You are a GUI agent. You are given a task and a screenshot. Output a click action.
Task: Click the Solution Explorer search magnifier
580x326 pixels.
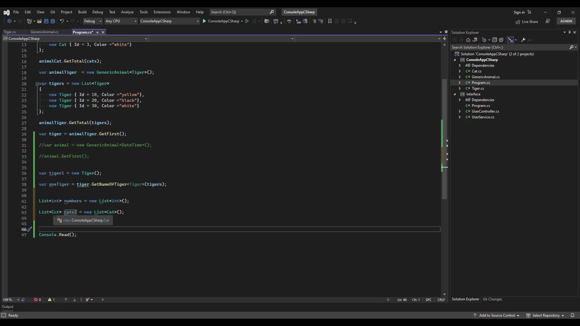571,47
